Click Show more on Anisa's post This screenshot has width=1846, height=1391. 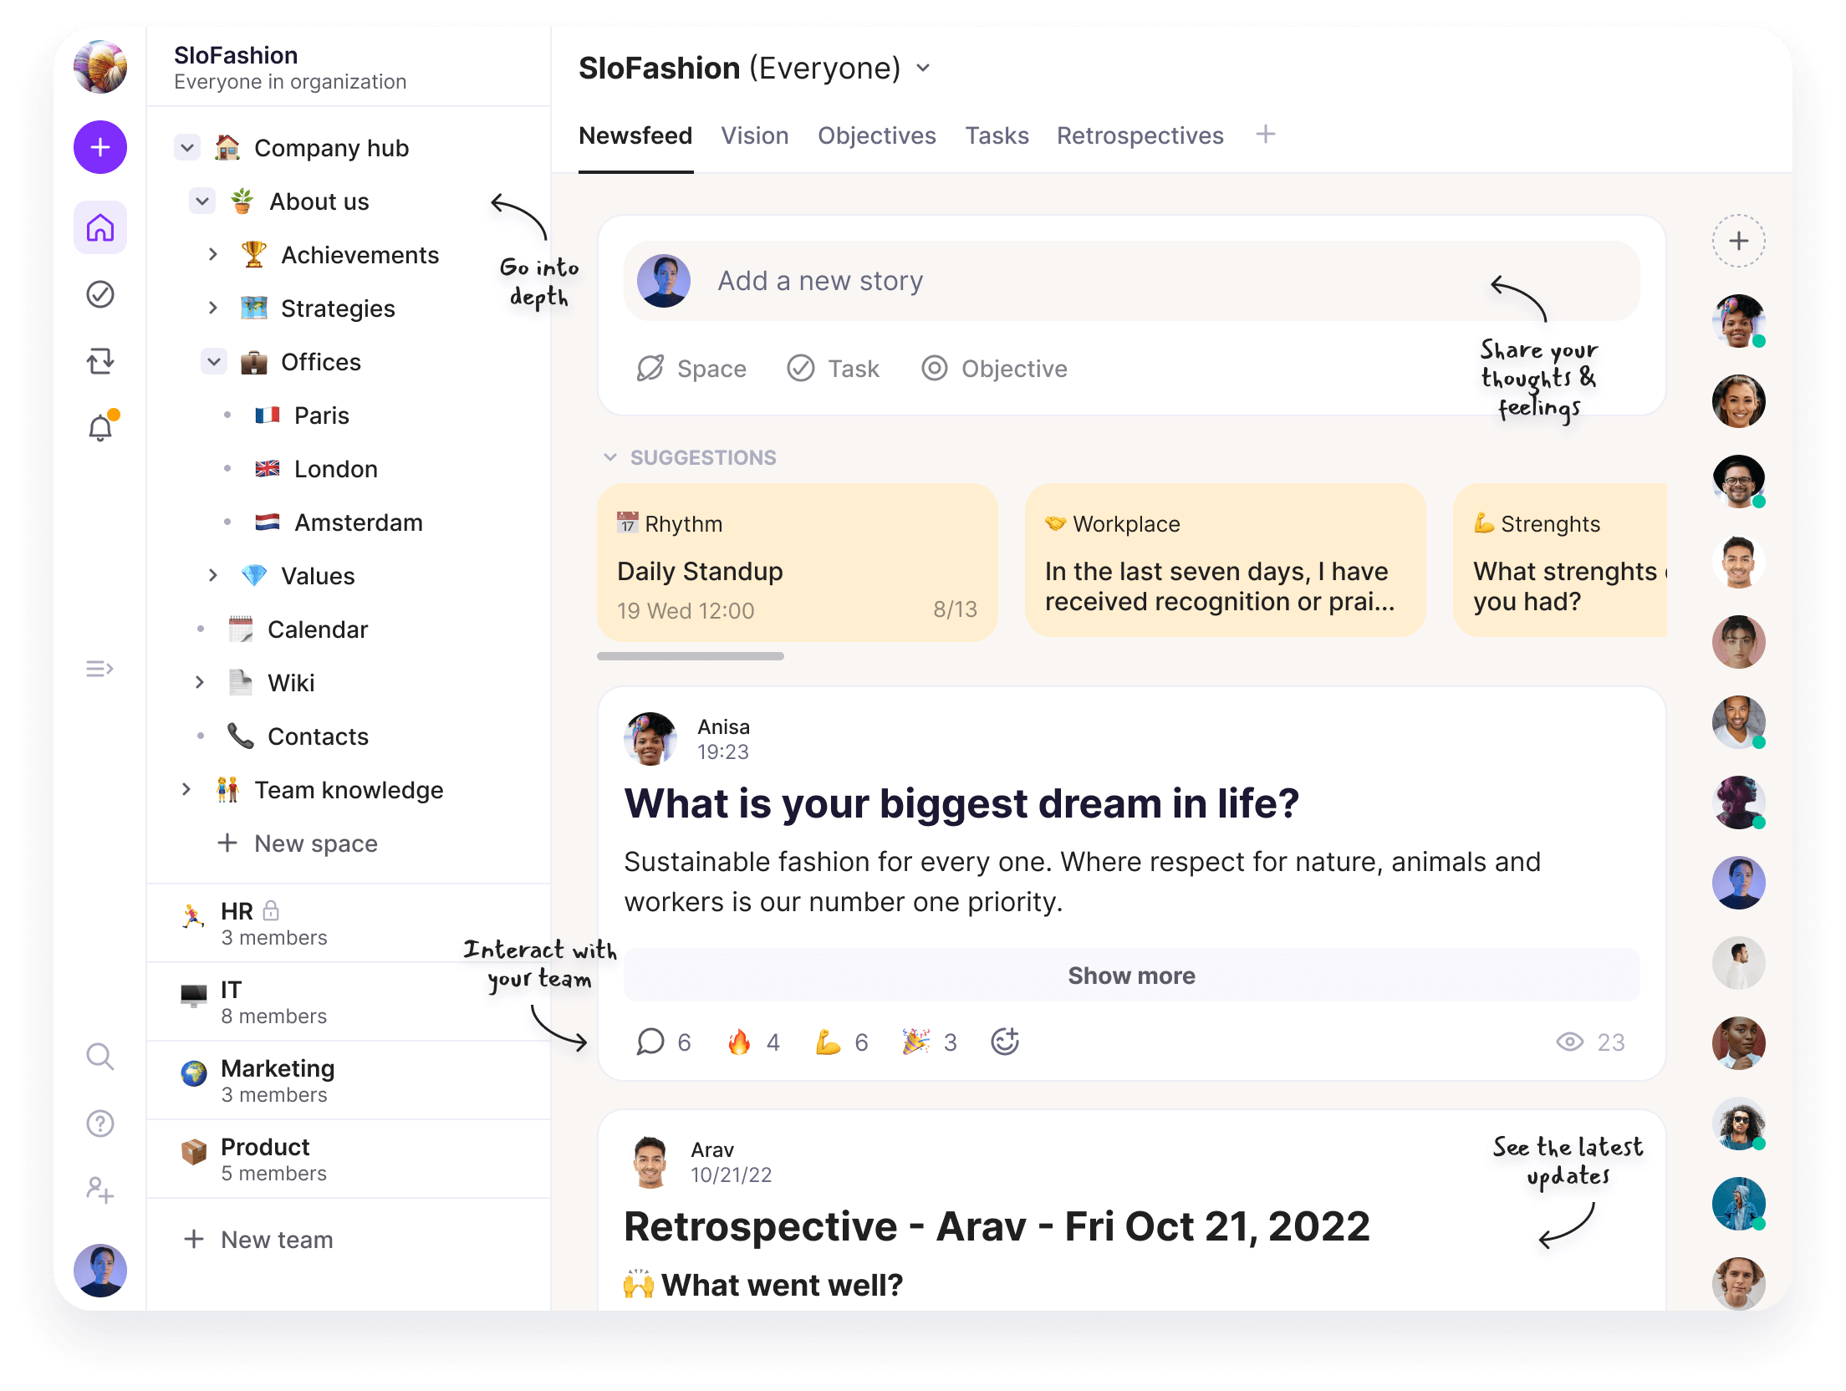[1131, 976]
